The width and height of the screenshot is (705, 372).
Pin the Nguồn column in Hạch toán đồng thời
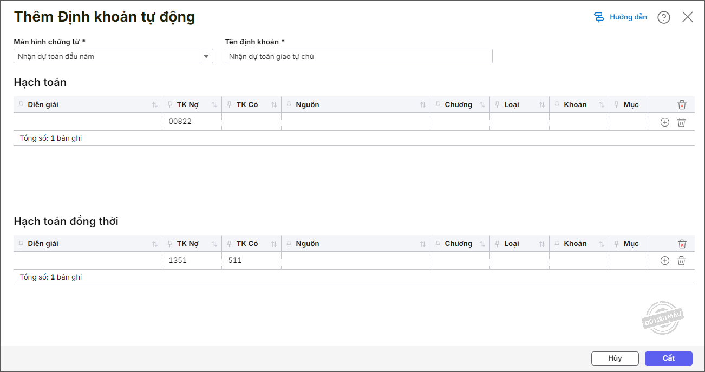289,244
